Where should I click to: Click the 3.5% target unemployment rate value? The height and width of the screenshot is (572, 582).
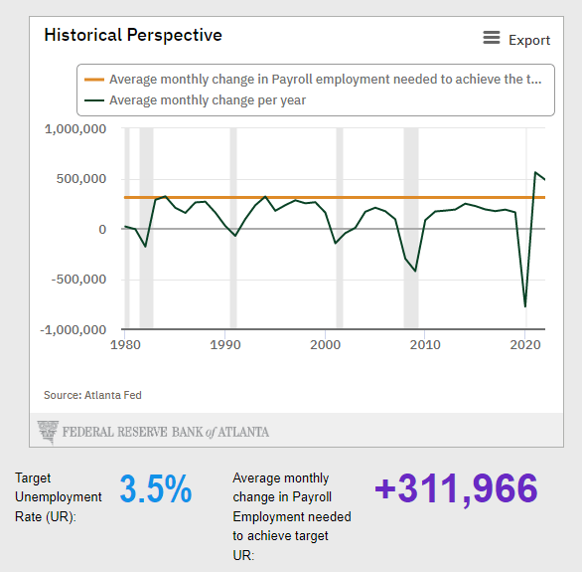(x=156, y=488)
